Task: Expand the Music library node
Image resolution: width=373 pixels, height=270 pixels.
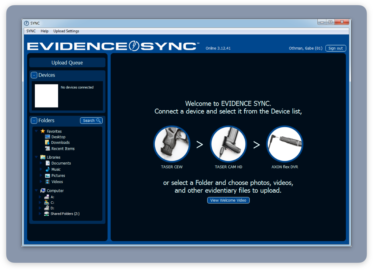Action: [41, 169]
